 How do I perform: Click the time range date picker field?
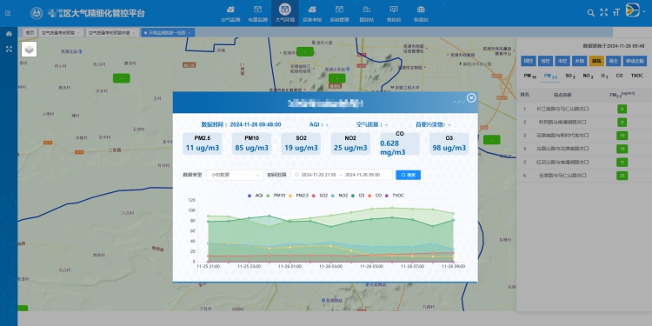point(342,175)
